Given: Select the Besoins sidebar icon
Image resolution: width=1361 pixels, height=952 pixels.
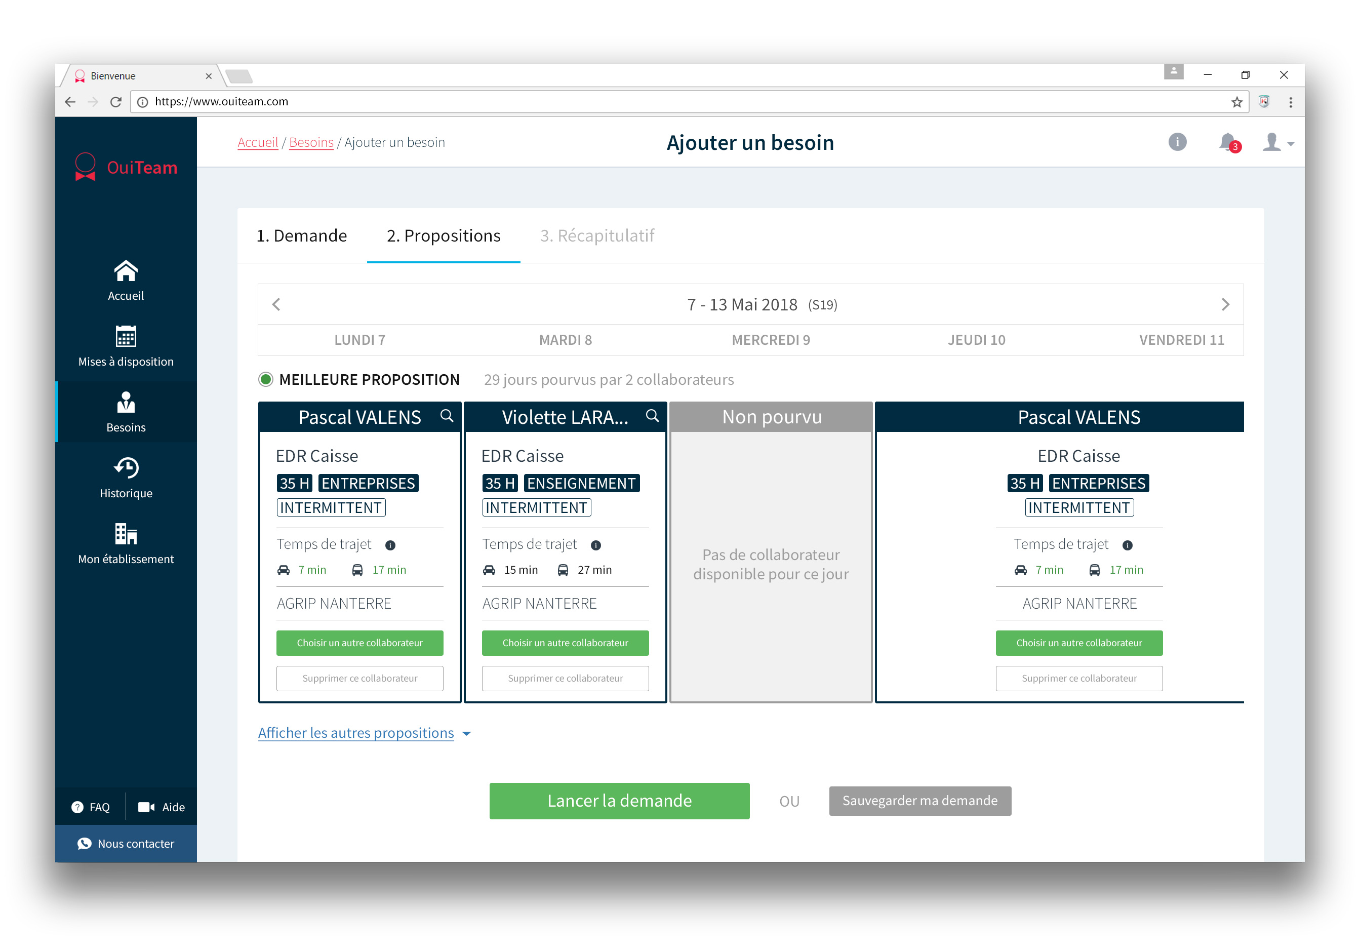Looking at the screenshot, I should click(126, 402).
